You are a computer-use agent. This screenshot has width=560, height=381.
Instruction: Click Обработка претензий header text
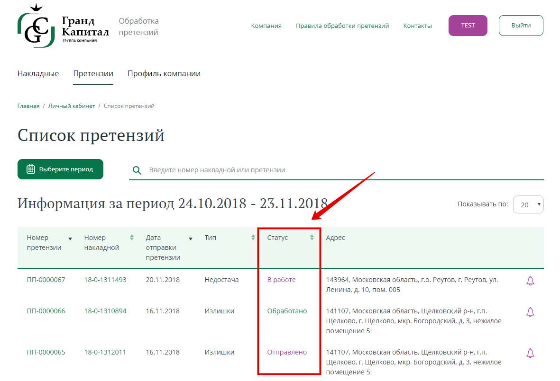point(138,27)
